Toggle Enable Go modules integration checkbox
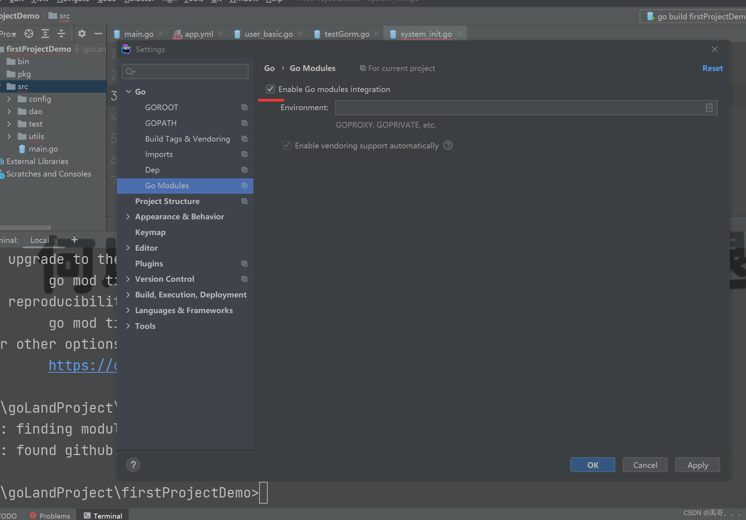Image resolution: width=746 pixels, height=520 pixels. (270, 89)
